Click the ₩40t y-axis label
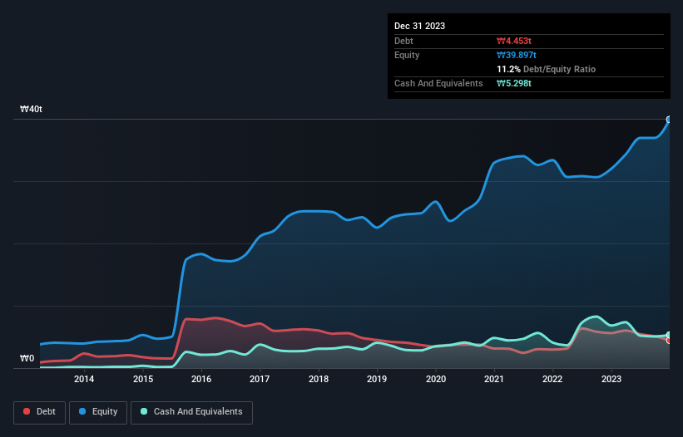 click(31, 109)
